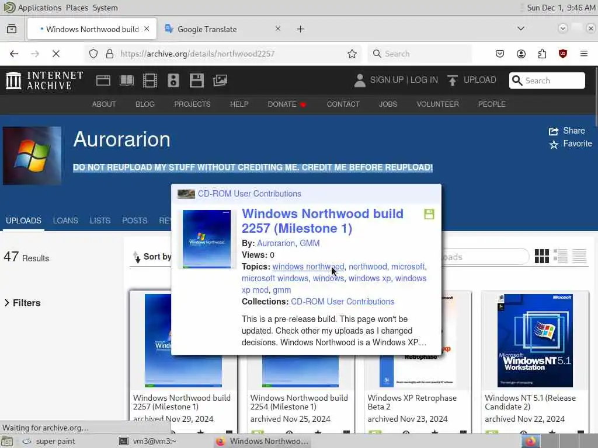Click the Share icon
The width and height of the screenshot is (598, 448).
coord(554,131)
